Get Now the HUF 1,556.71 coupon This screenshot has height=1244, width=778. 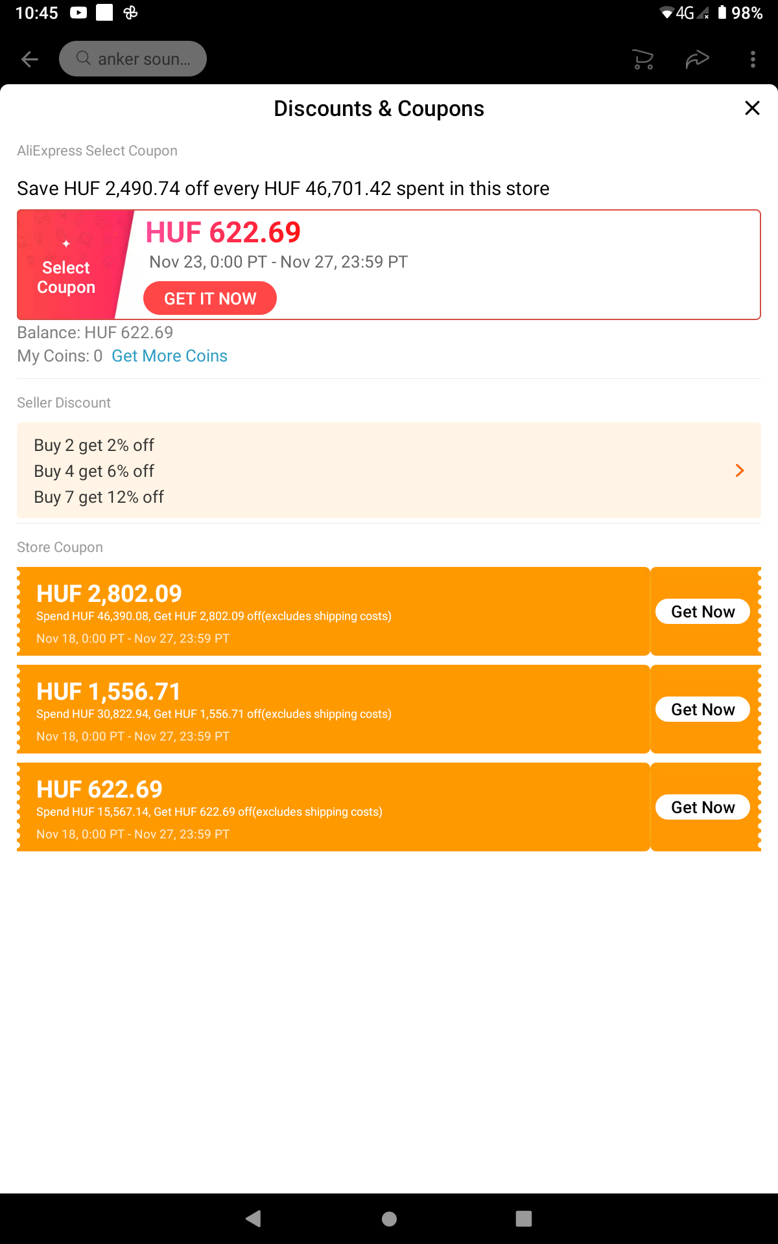tap(703, 709)
